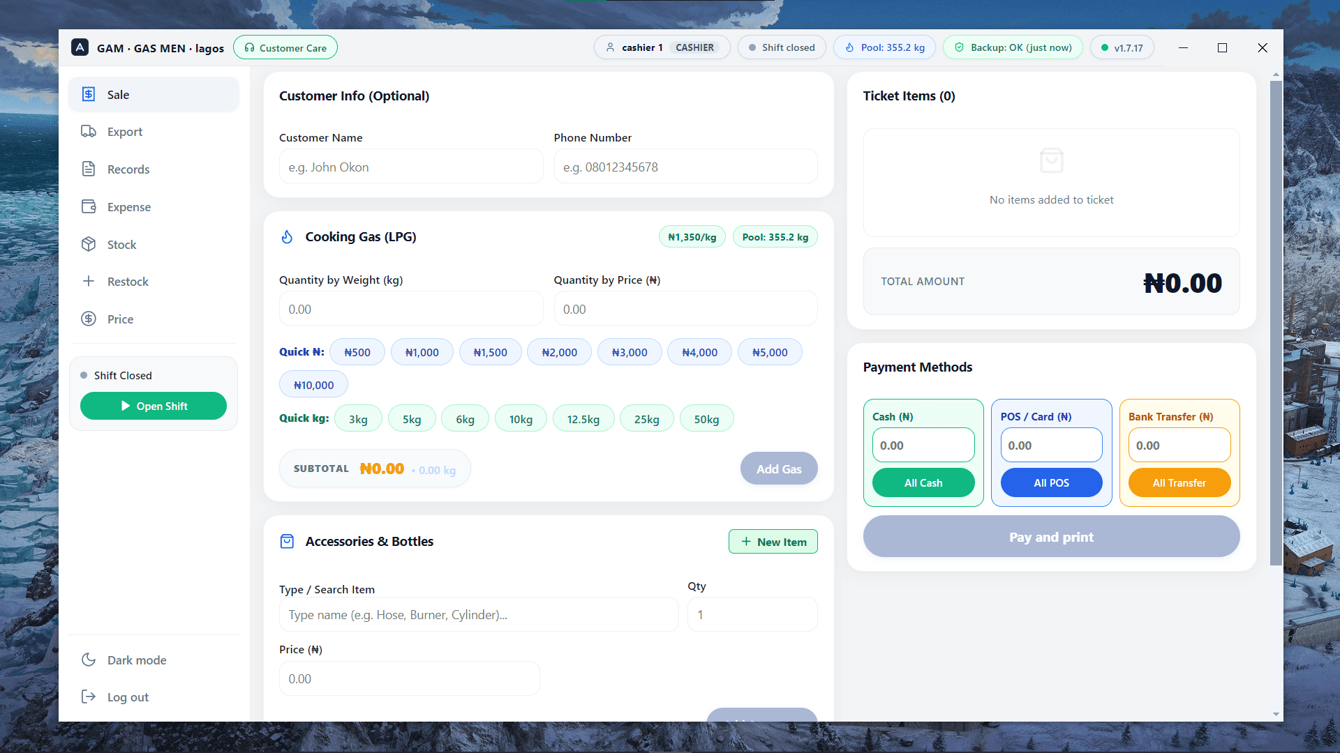Add a New Item accessory

(773, 542)
